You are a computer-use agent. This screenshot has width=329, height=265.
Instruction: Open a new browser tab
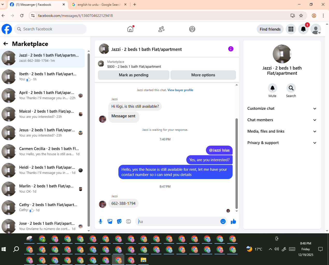click(x=135, y=4)
